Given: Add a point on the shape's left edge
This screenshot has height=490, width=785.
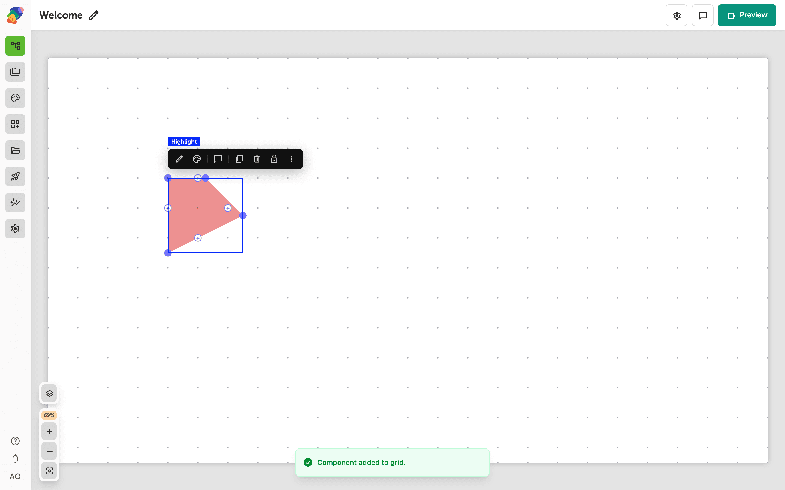Looking at the screenshot, I should click(x=168, y=208).
